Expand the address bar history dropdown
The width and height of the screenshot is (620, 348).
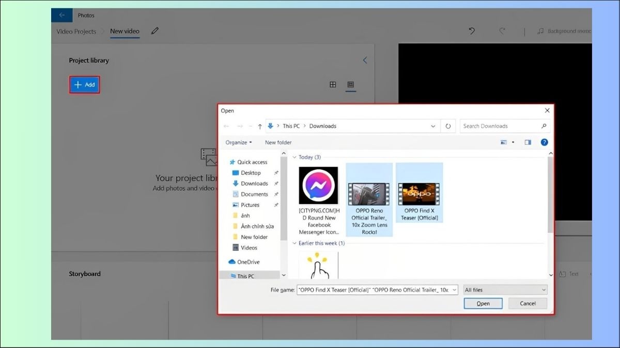(x=433, y=126)
